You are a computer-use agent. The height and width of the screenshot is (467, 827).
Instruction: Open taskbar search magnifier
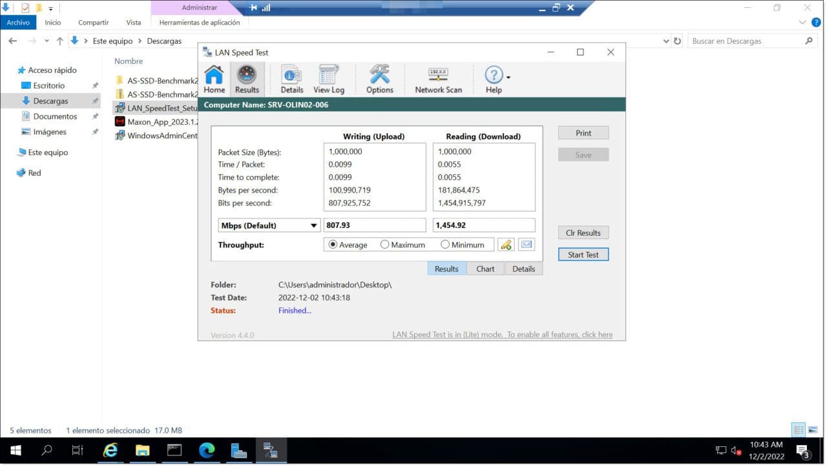tap(47, 451)
